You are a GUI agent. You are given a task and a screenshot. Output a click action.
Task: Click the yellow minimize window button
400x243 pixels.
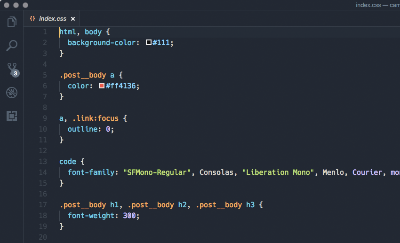point(16,5)
